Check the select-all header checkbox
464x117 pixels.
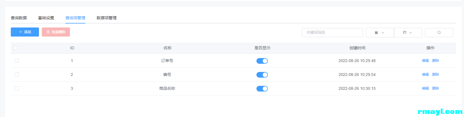pos(16,48)
